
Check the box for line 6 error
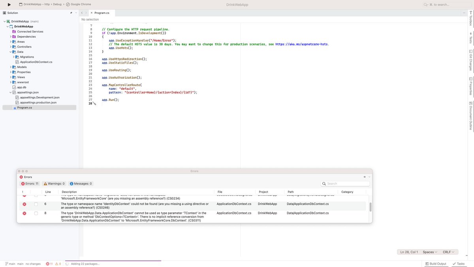36,204
